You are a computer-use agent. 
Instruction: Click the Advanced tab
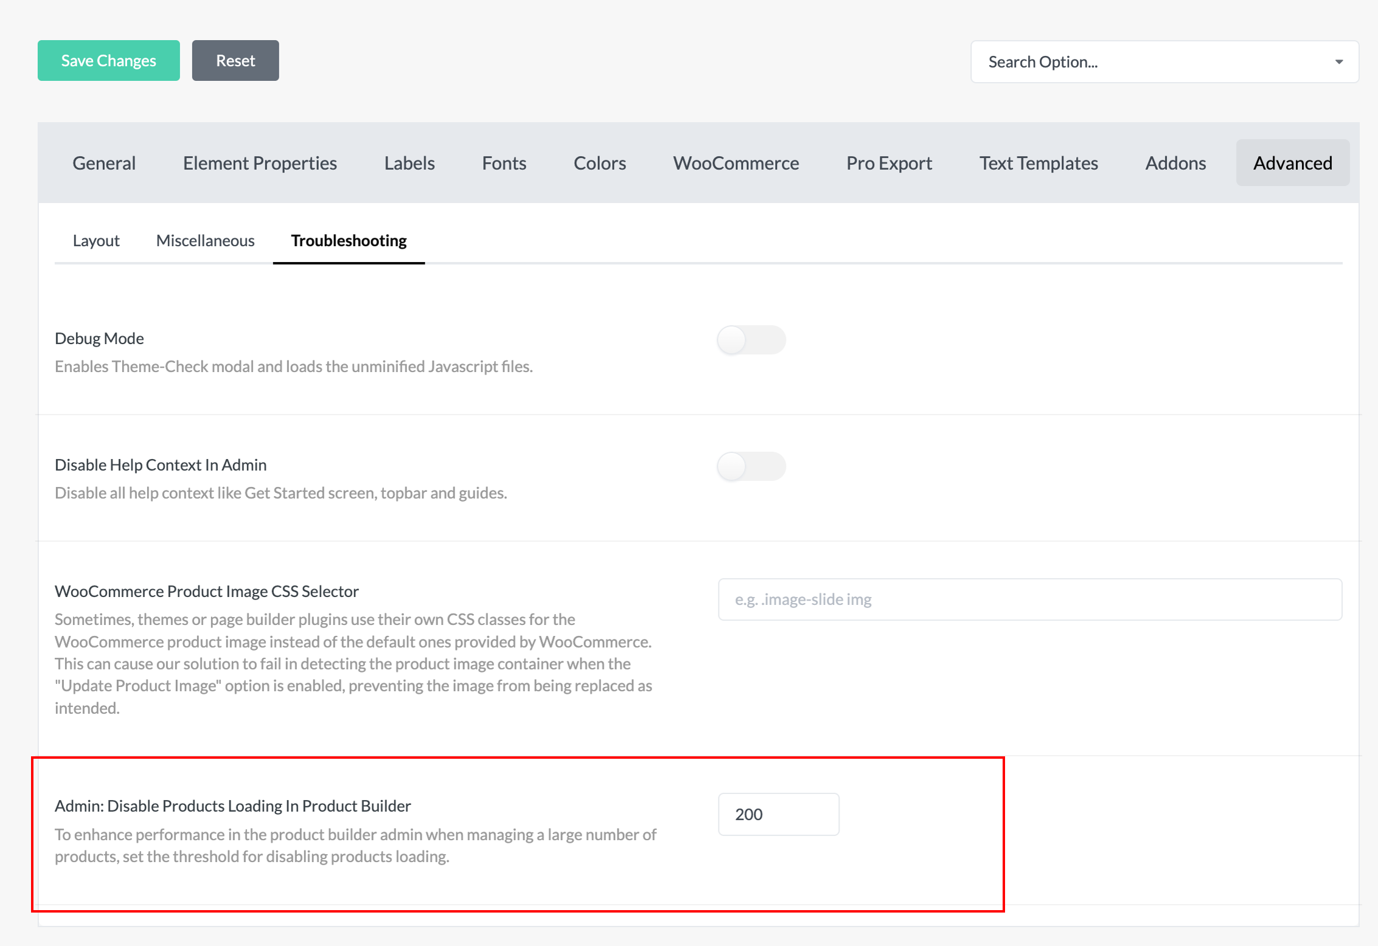pyautogui.click(x=1292, y=163)
